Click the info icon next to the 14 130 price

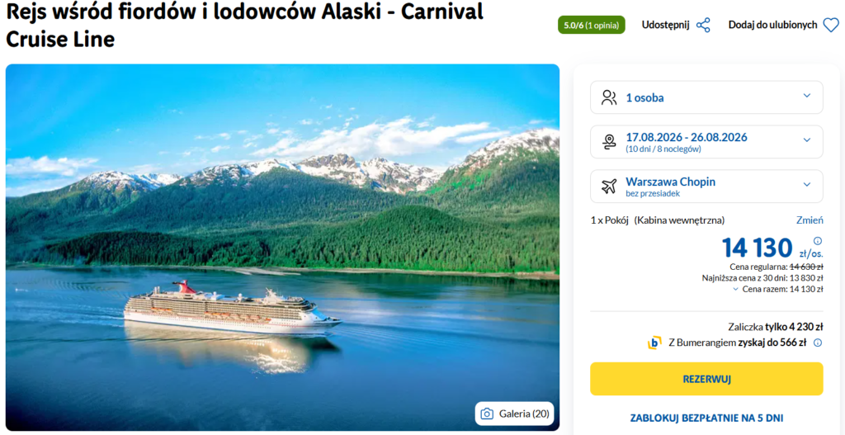click(818, 241)
